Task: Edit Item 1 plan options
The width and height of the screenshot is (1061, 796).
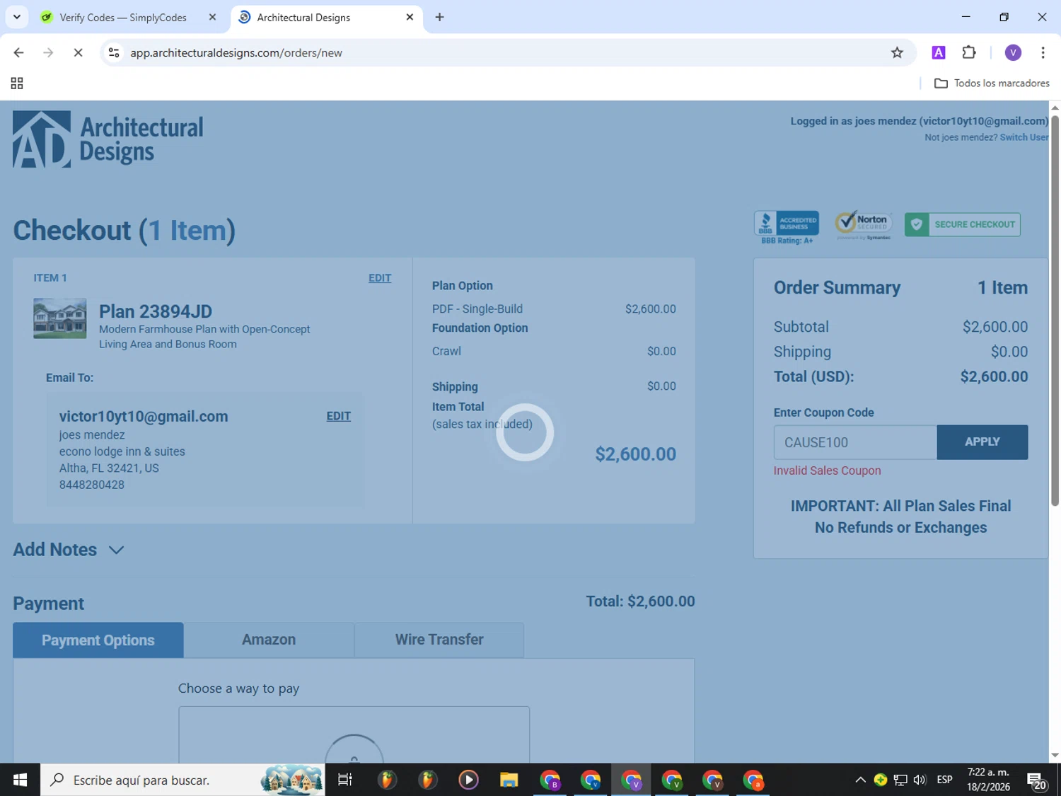Action: pos(380,278)
